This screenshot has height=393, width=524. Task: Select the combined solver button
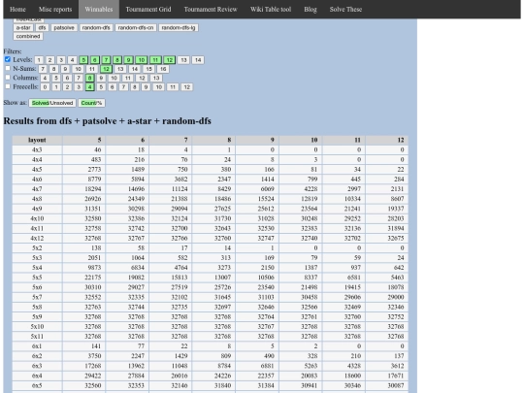[x=28, y=36]
